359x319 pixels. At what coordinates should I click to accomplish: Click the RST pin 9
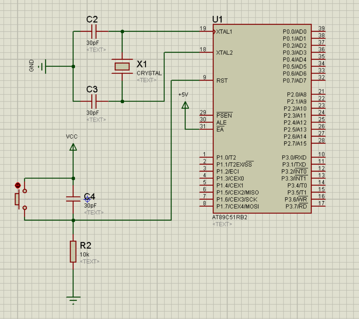tap(206, 80)
